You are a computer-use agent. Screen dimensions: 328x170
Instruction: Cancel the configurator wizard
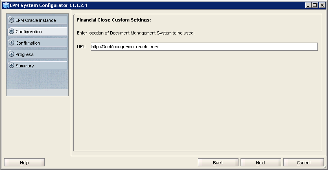coord(303,163)
